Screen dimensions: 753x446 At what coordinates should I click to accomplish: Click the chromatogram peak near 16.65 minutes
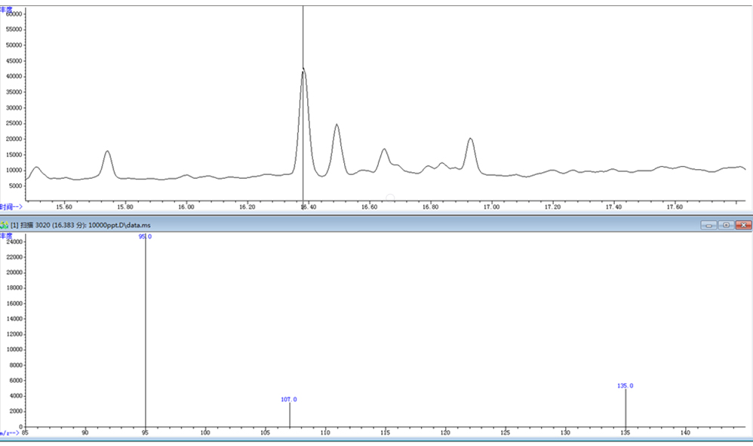click(384, 150)
